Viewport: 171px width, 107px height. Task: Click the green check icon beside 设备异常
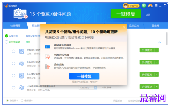pyautogui.click(x=7, y=36)
